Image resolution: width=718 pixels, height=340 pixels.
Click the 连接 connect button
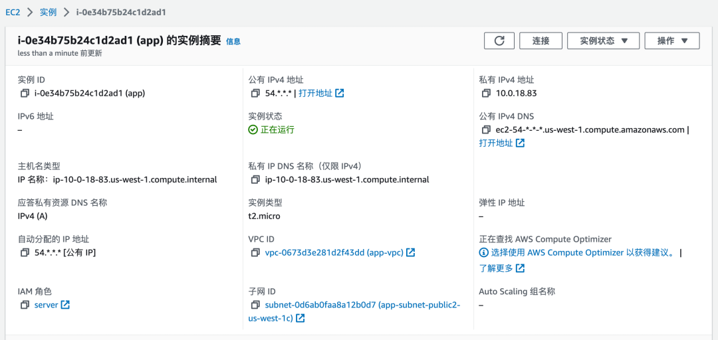[x=540, y=41]
